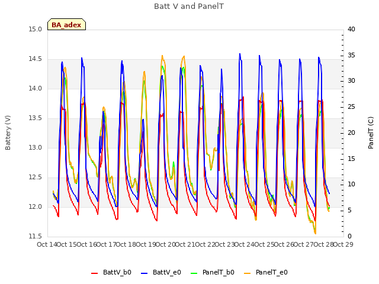Click the PanelT_b0 legend label

219,272
